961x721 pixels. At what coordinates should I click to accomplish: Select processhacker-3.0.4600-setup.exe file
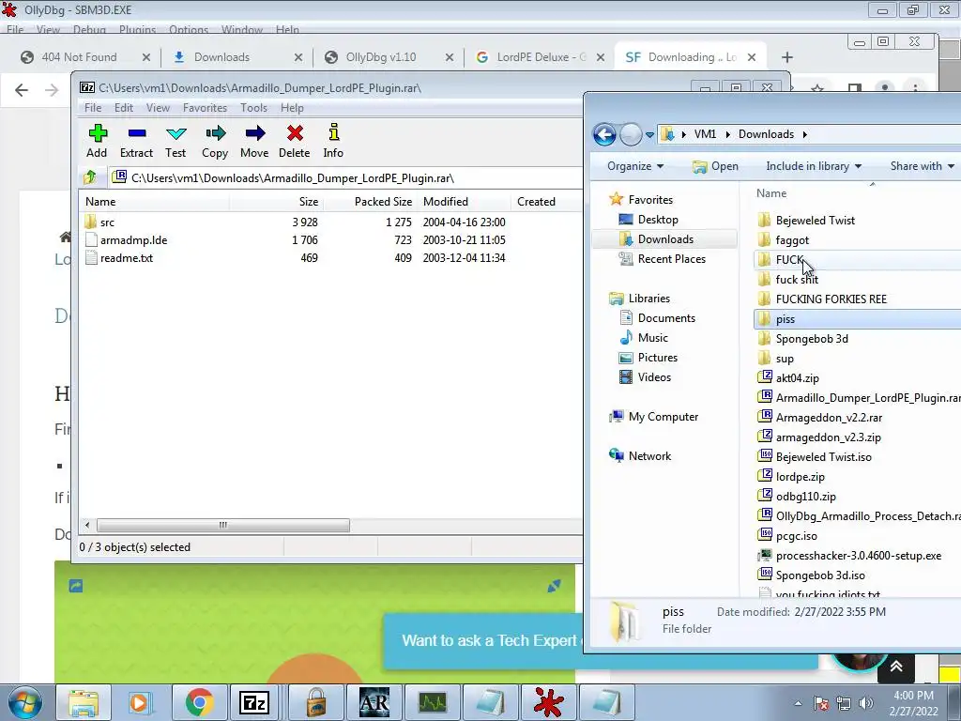pos(858,556)
